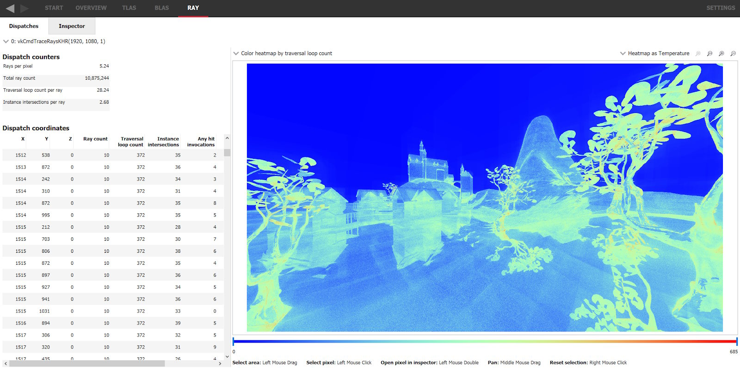Switch to the TLAS tab
Image resolution: width=740 pixels, height=368 pixels.
[129, 8]
